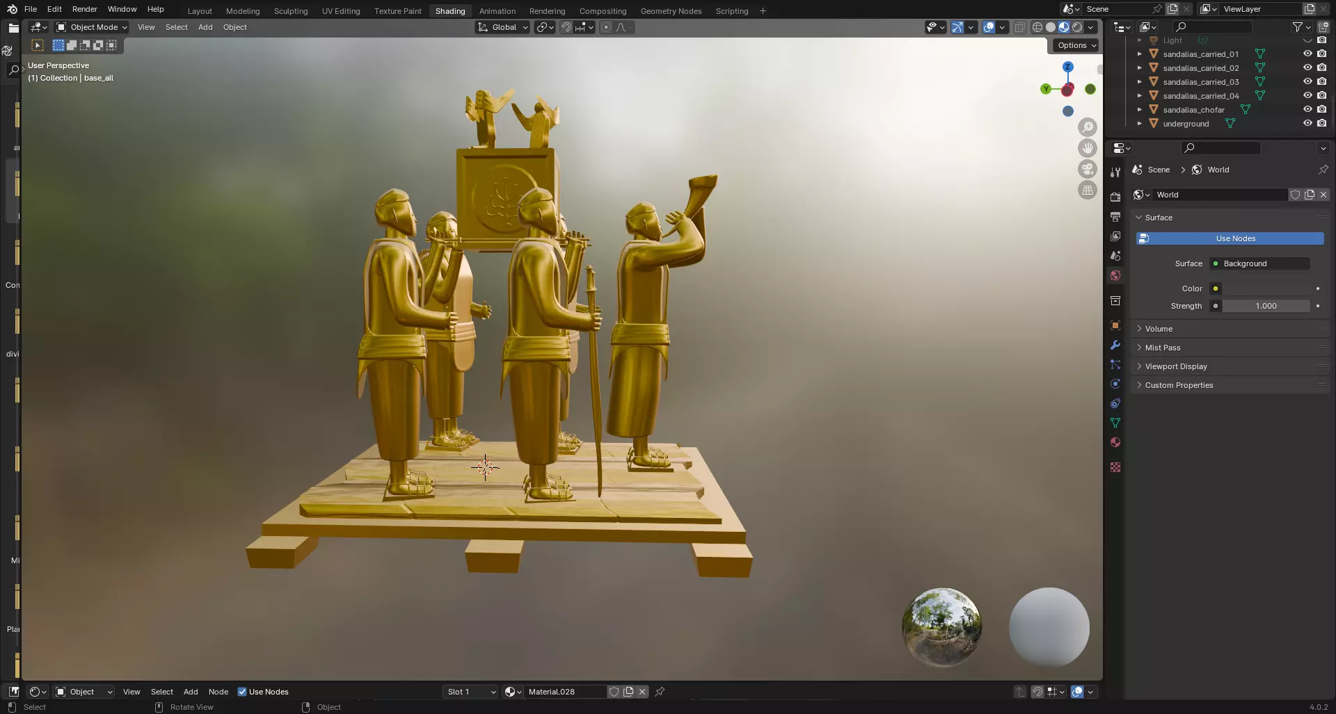The image size is (1336, 714).
Task: Open the Material properties tab
Action: (1115, 442)
